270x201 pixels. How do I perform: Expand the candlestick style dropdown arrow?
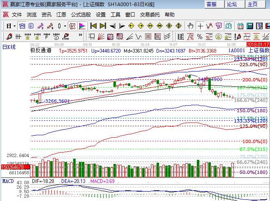(65, 26)
